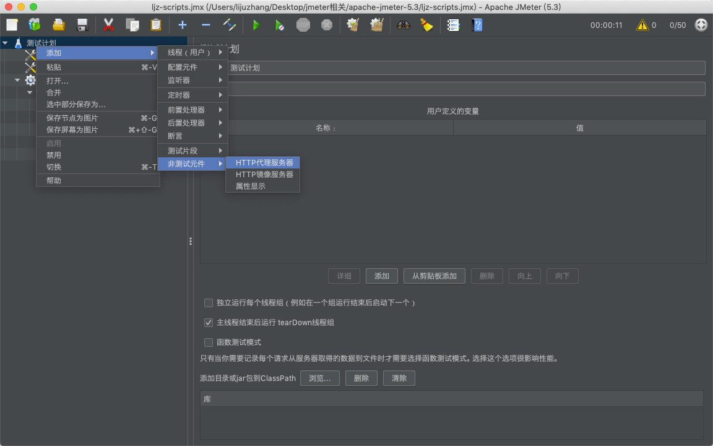Expand 线程（用户）submenu
Screen dimensions: 713x446
tap(193, 52)
